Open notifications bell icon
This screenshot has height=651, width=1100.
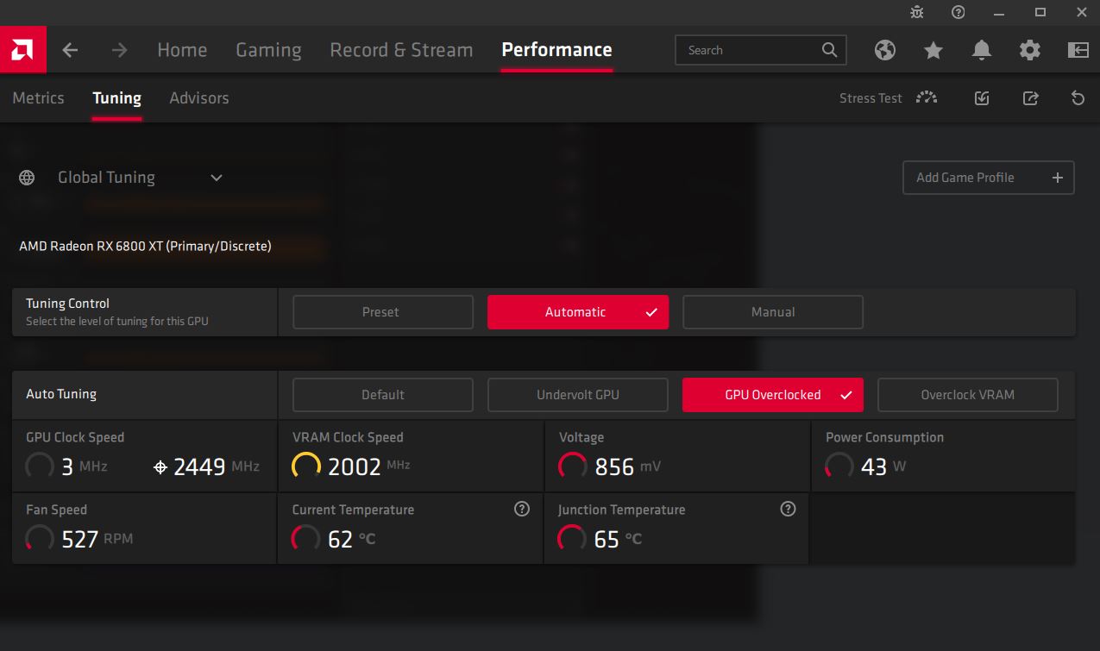pyautogui.click(x=982, y=50)
